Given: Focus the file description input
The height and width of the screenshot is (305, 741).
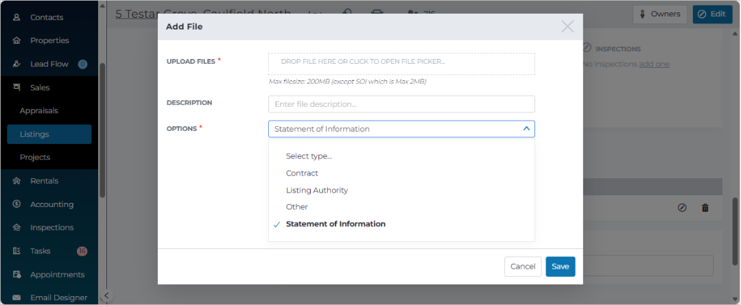Looking at the screenshot, I should (x=401, y=104).
